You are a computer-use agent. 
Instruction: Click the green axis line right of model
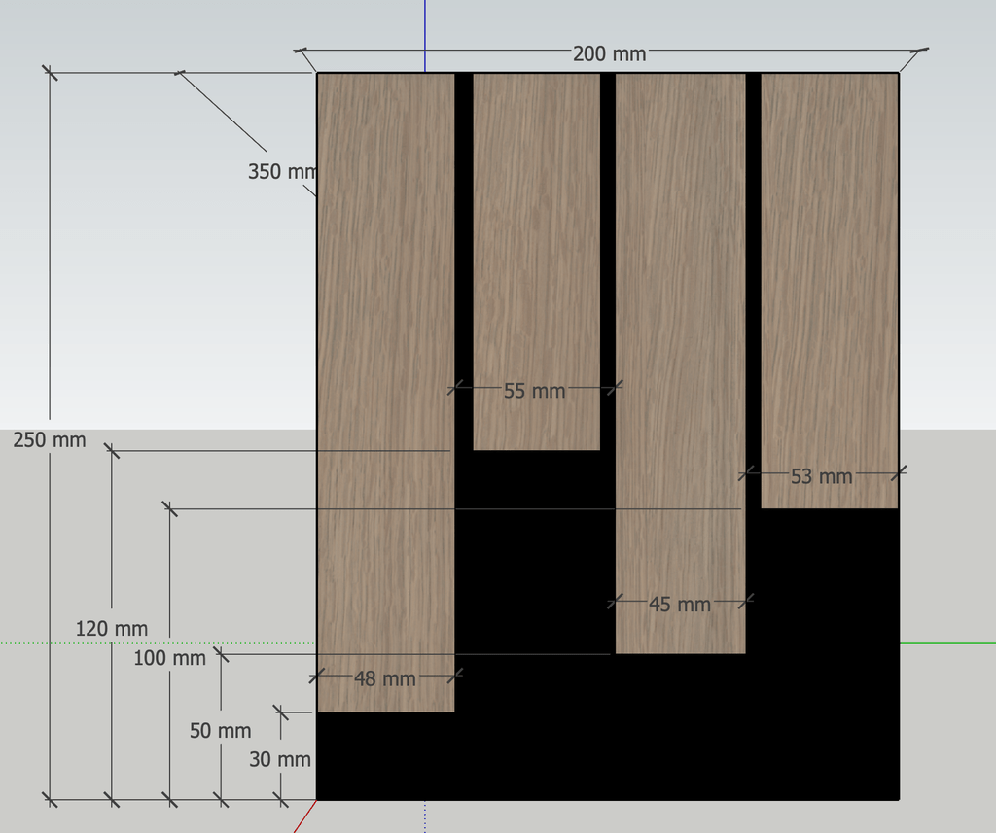948,642
